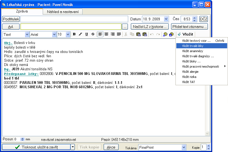The image size is (228, 152).
Task: Justify the paragraph alignment
Action: point(119,34)
